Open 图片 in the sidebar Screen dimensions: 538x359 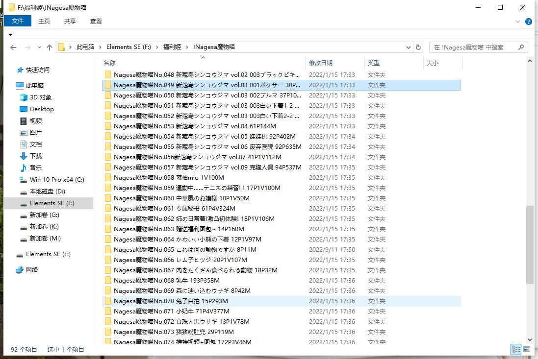tap(31, 132)
